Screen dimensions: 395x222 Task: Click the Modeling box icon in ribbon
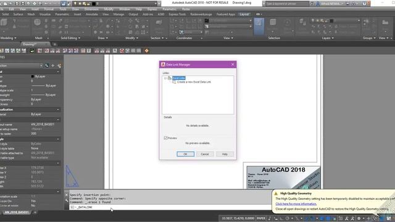(4, 22)
